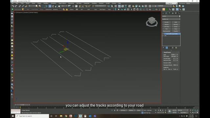210x118 pixels.
Task: Apply the Shell modifier button
Action: 176,22
